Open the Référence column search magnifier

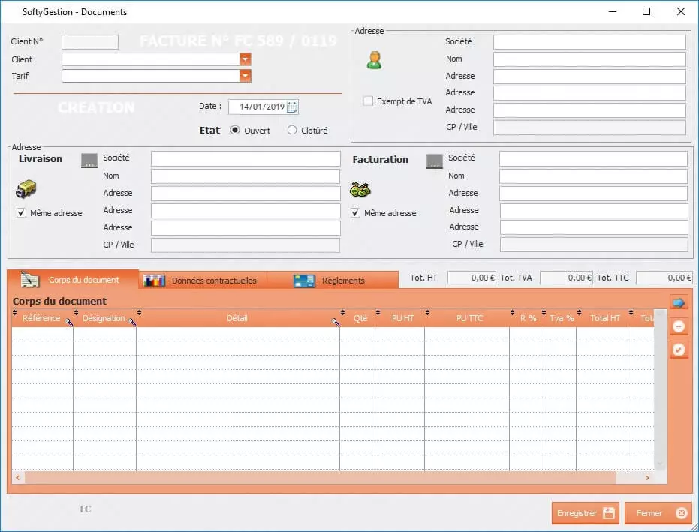[69, 322]
